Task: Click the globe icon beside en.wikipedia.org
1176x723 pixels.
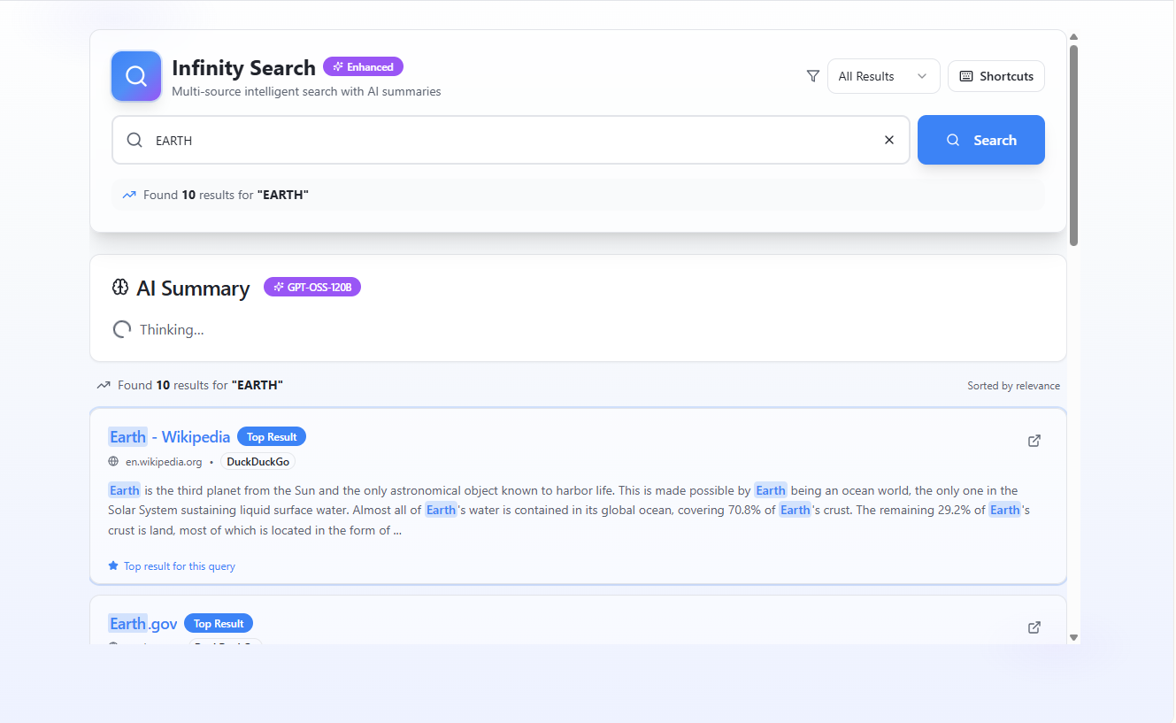Action: click(x=114, y=461)
